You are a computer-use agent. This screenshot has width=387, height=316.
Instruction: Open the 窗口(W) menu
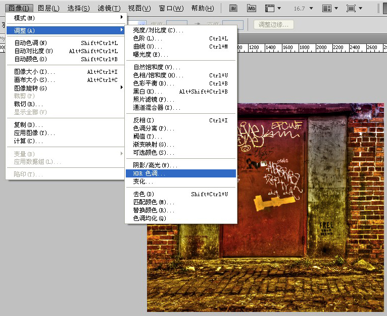[171, 8]
